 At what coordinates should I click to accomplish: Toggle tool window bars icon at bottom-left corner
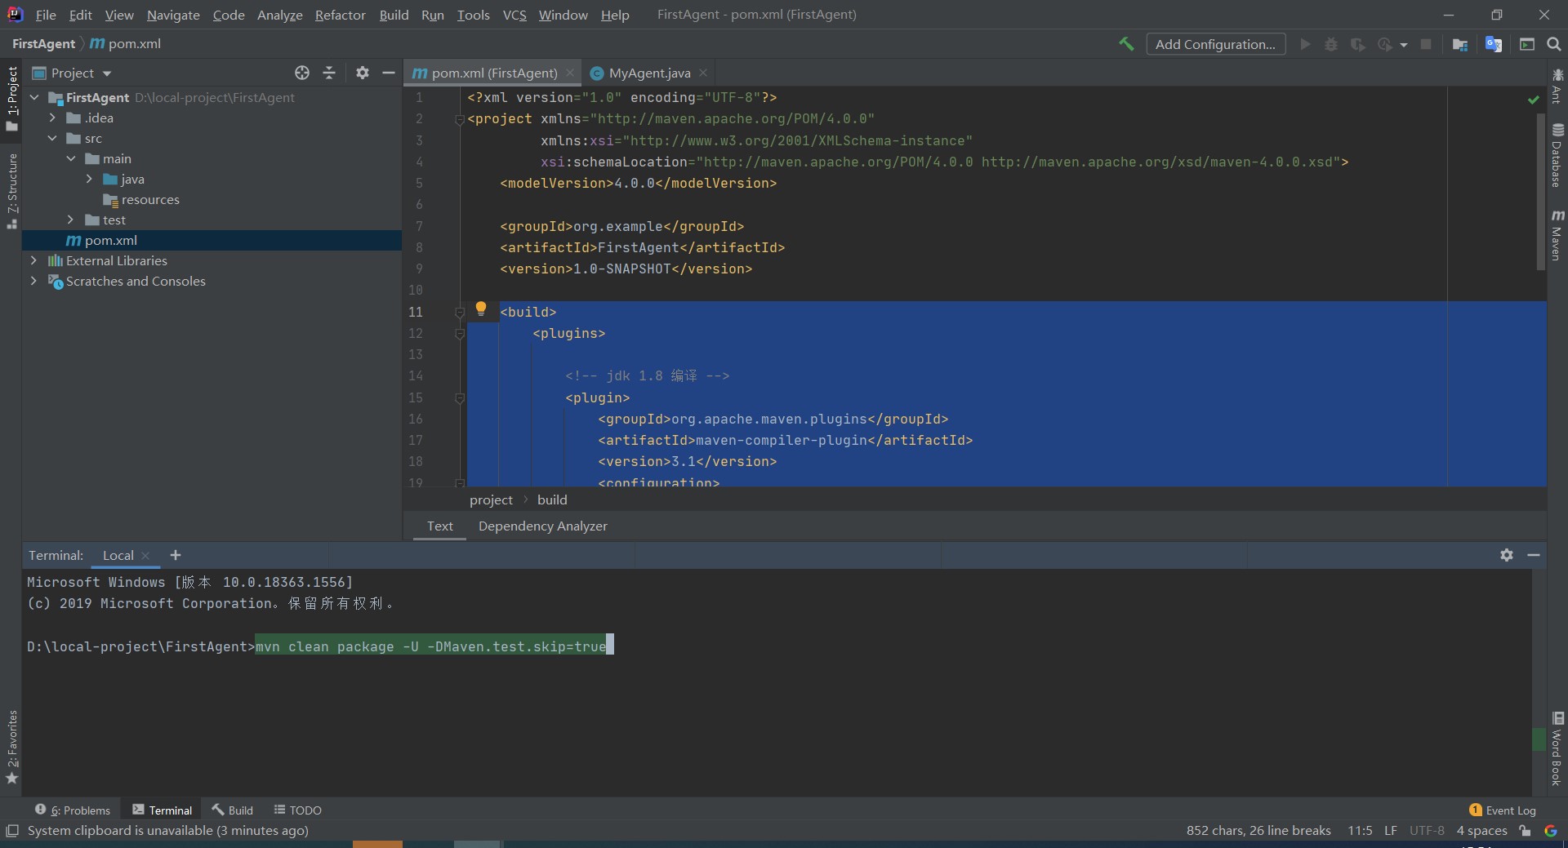coord(11,831)
